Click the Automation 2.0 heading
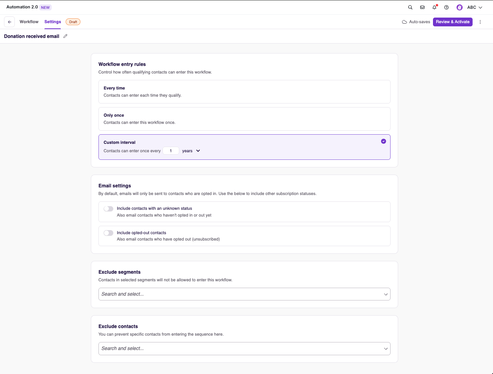The image size is (493, 374). tap(22, 7)
